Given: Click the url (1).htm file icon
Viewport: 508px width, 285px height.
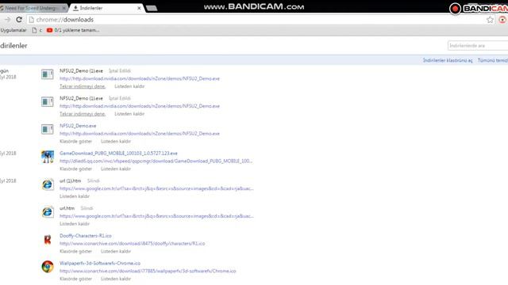Looking at the screenshot, I should pos(48,184).
